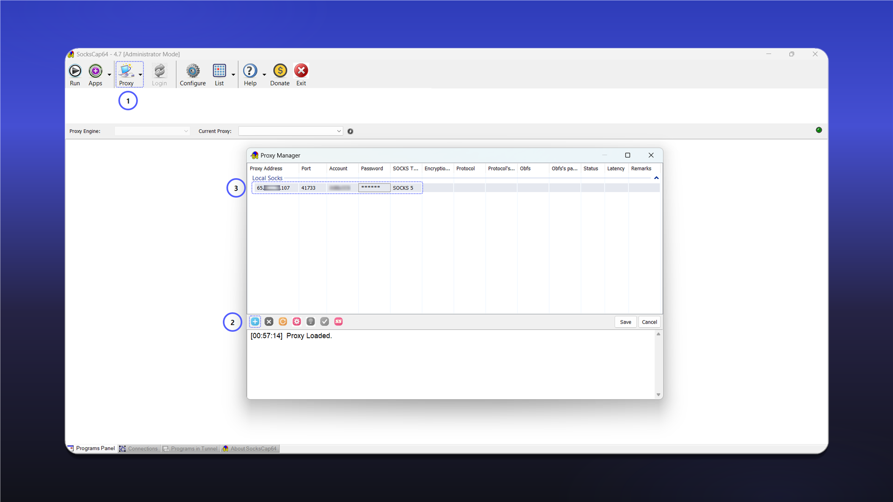Viewport: 893px width, 502px height.
Task: Click log scrollbar up arrow
Action: [658, 334]
